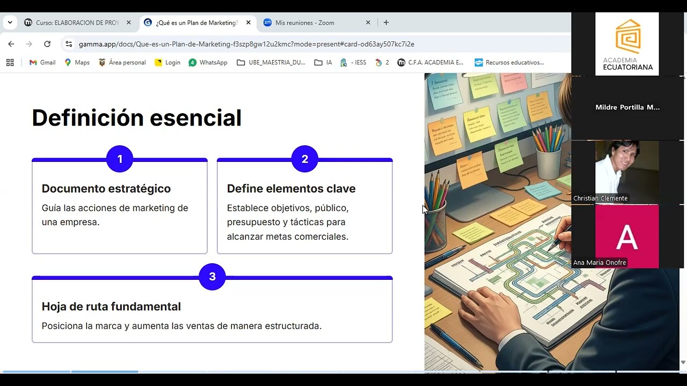687x386 pixels.
Task: Close the Plan de Marketing tab
Action: click(248, 23)
